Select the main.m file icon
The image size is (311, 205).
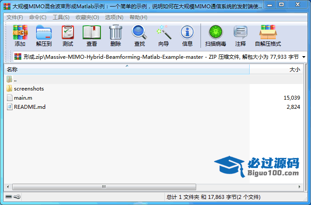click(x=10, y=97)
